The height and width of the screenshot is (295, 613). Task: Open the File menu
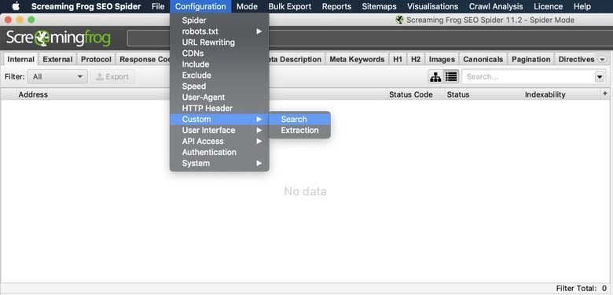[158, 6]
